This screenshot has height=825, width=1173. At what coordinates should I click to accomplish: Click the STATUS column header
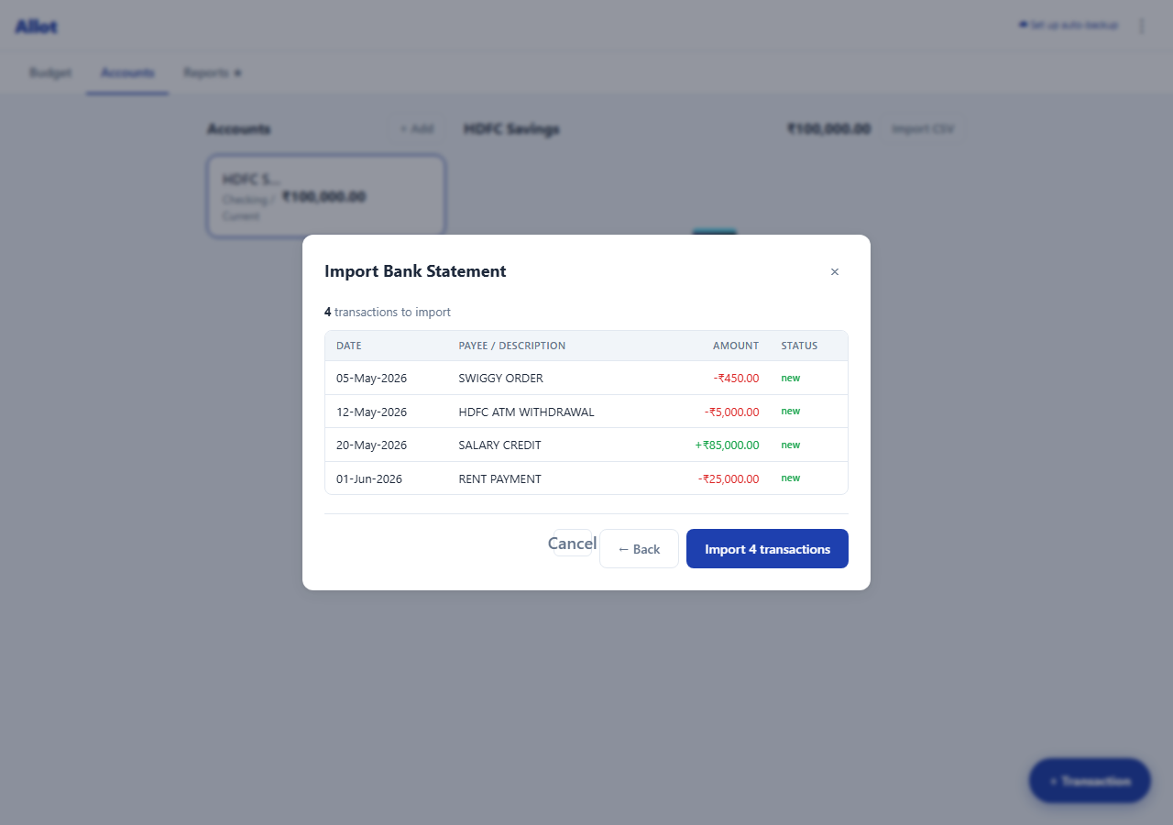click(x=799, y=346)
